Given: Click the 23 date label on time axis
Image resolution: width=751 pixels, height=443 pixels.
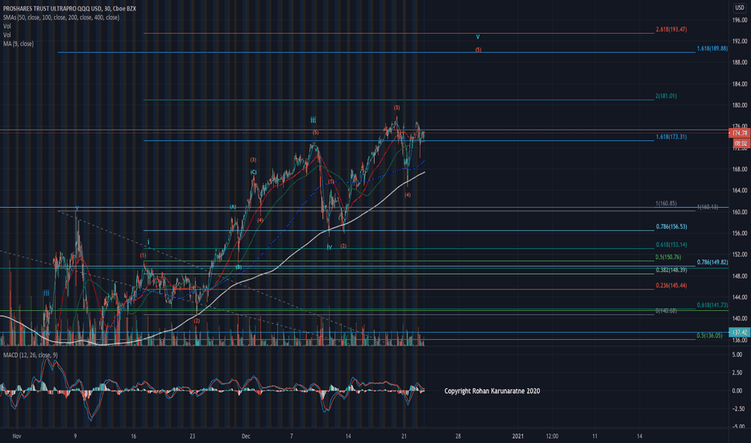Looking at the screenshot, I should [x=192, y=437].
